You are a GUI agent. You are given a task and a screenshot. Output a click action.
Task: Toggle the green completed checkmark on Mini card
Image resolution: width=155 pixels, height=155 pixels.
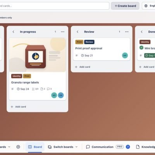point(141,48)
